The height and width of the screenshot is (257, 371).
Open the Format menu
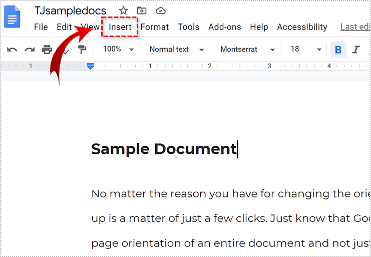pyautogui.click(x=155, y=27)
